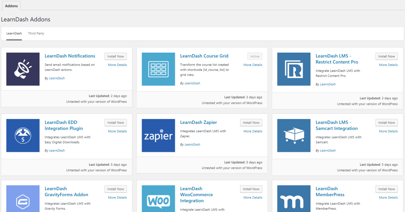
Task: Click the Restrict Content Pro logo icon
Action: 294,69
